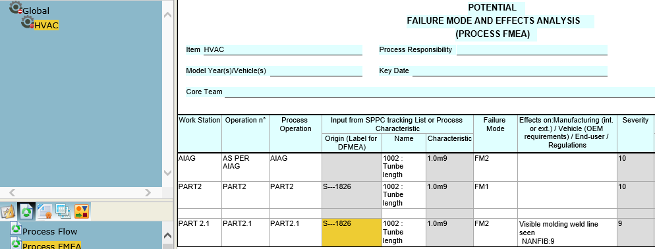Image resolution: width=655 pixels, height=249 pixels.
Task: Select the green recycle process document icon
Action: click(26, 212)
